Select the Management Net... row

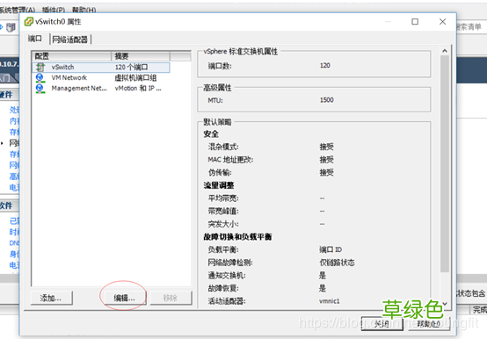tap(101, 89)
